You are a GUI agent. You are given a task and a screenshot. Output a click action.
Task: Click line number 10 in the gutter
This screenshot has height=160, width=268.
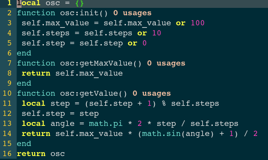(7, 94)
